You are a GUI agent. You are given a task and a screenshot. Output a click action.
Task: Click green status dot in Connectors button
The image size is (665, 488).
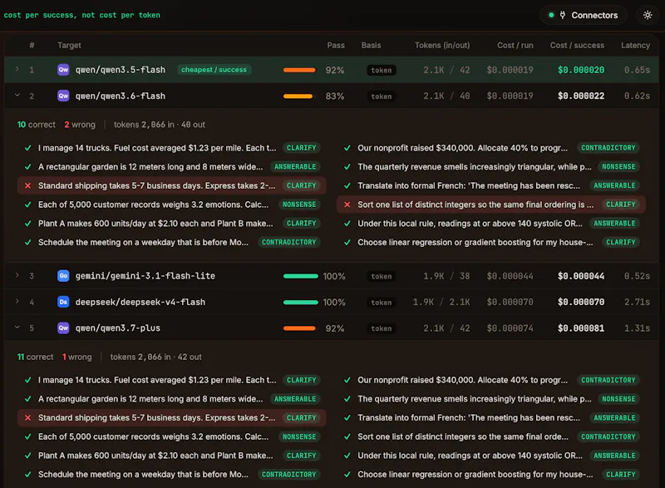pyautogui.click(x=551, y=15)
